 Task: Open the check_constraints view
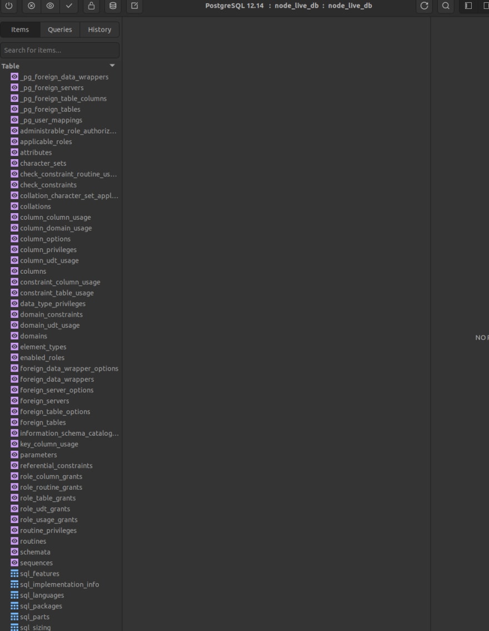pyautogui.click(x=48, y=185)
